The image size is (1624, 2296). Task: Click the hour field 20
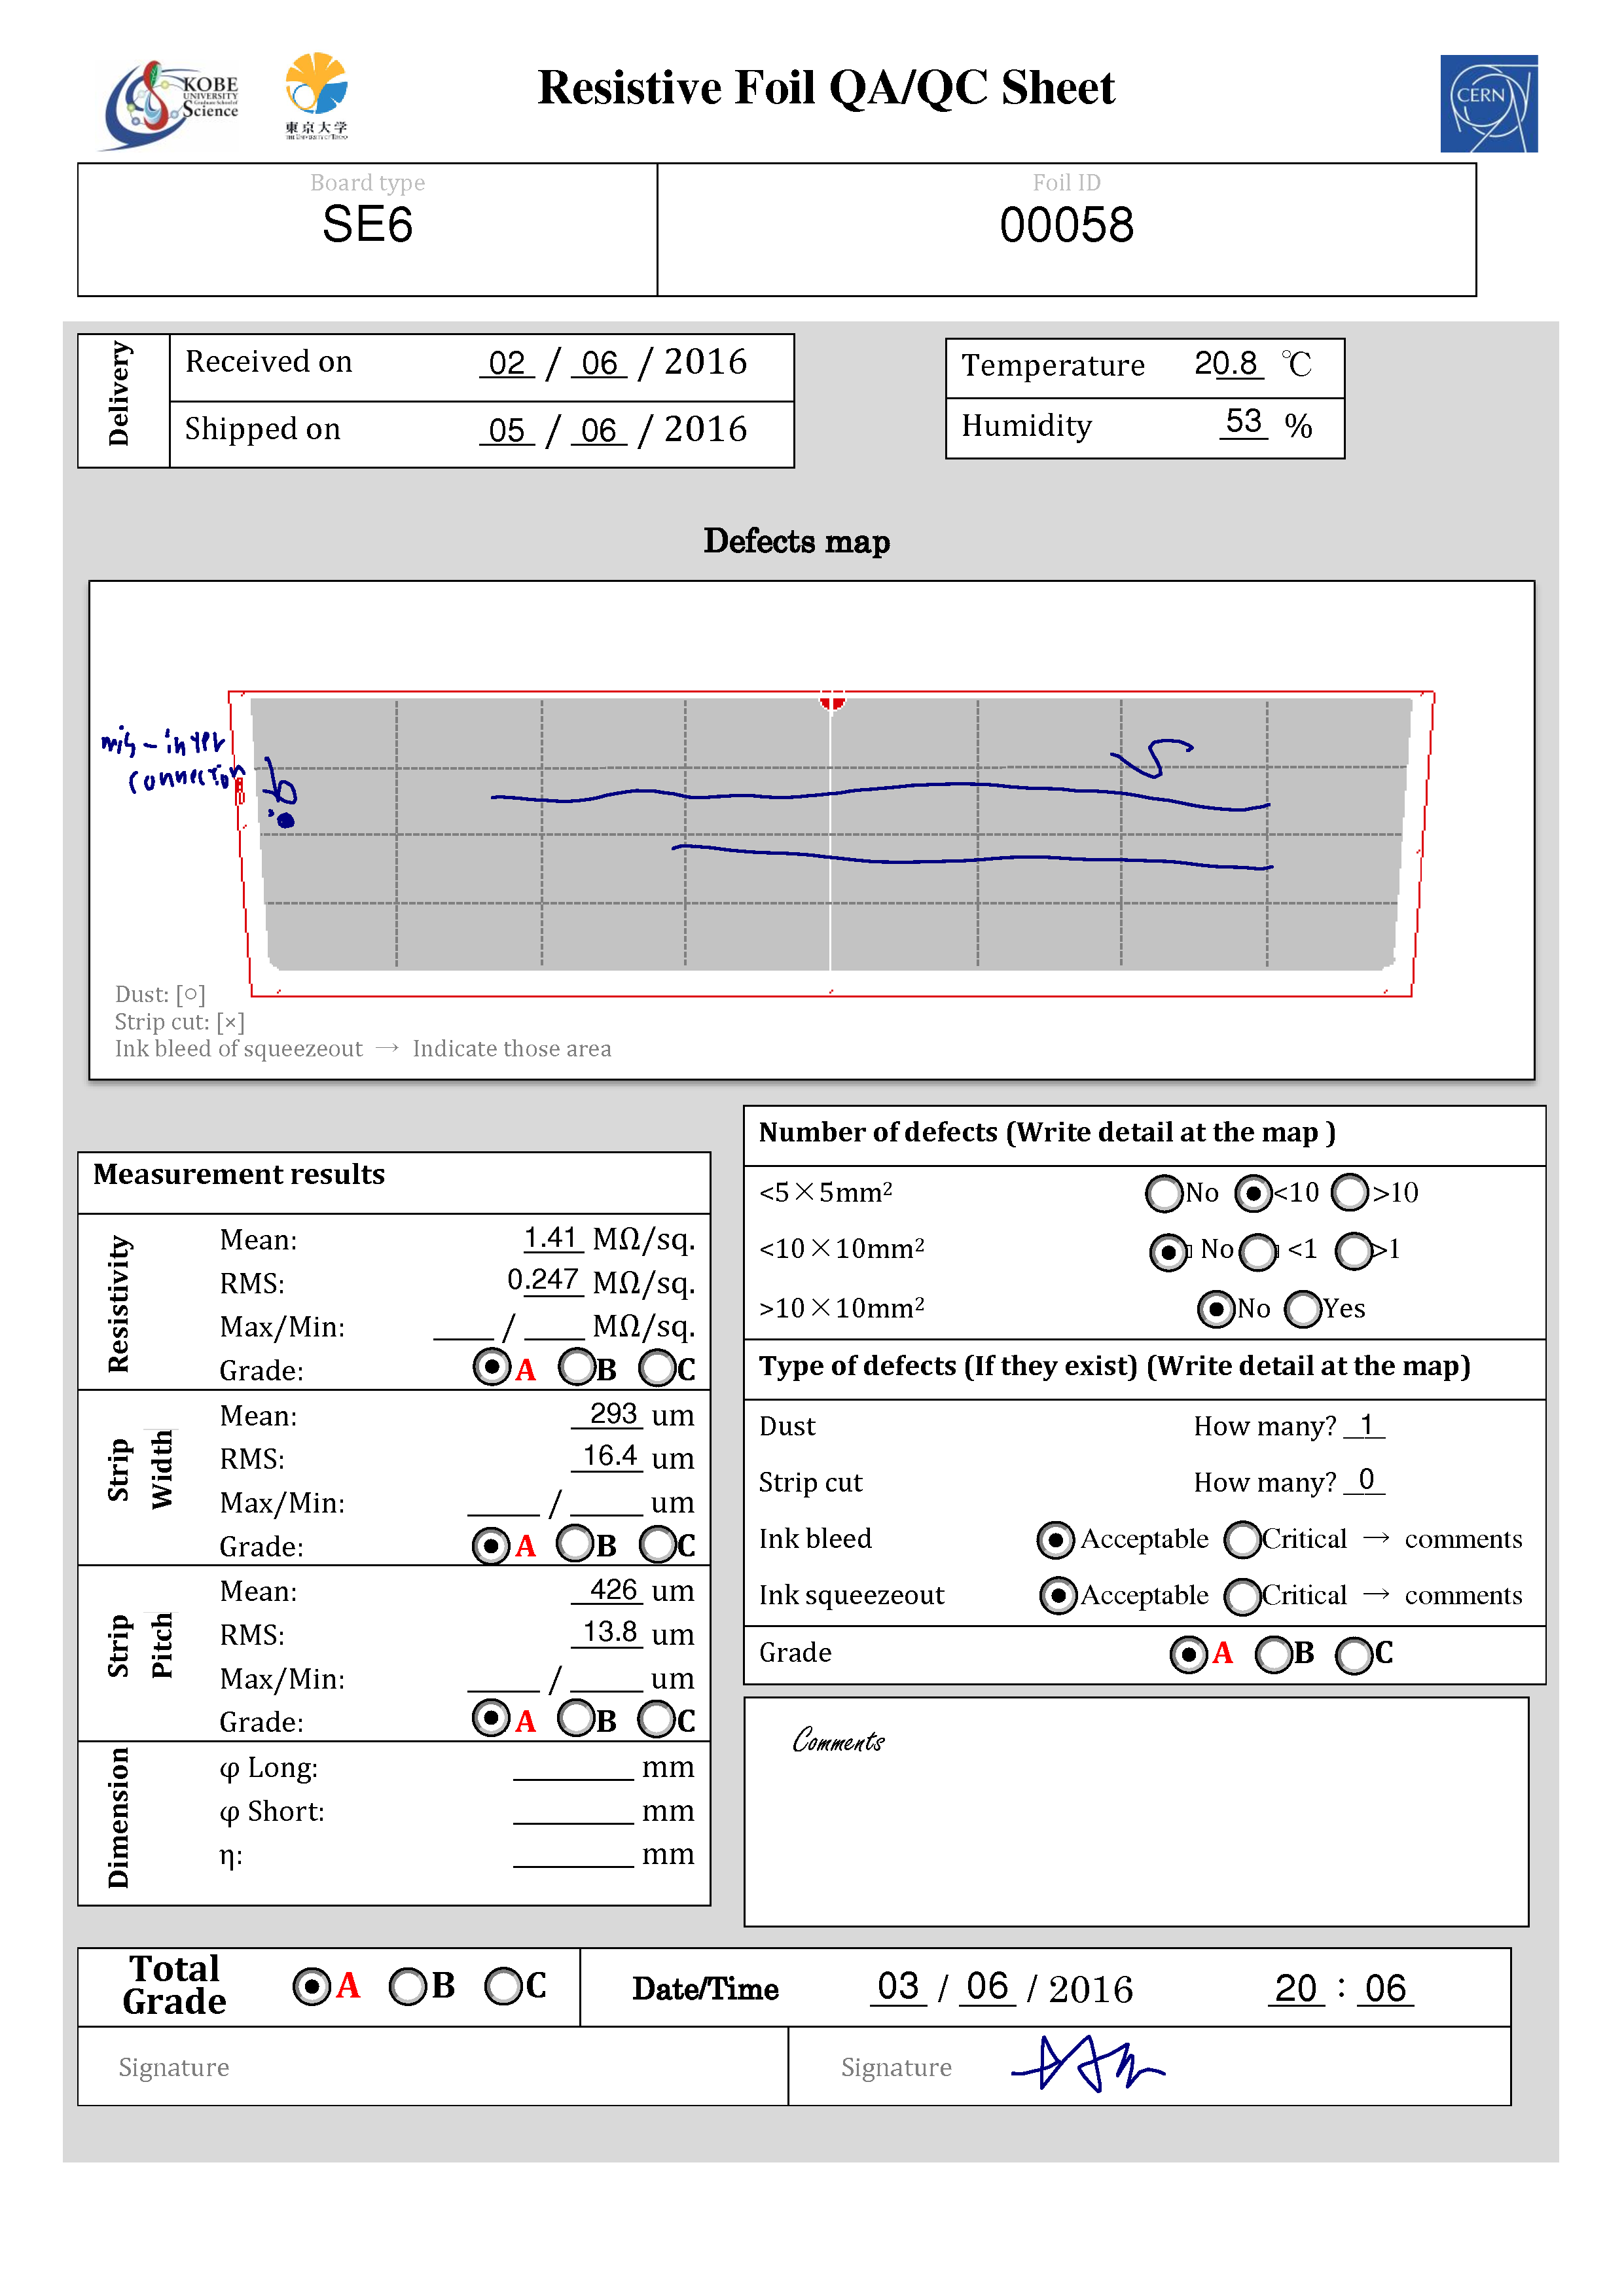1296,1989
